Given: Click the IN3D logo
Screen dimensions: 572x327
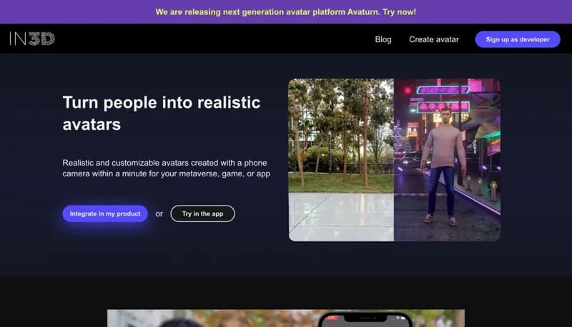Looking at the screenshot, I should (x=32, y=39).
